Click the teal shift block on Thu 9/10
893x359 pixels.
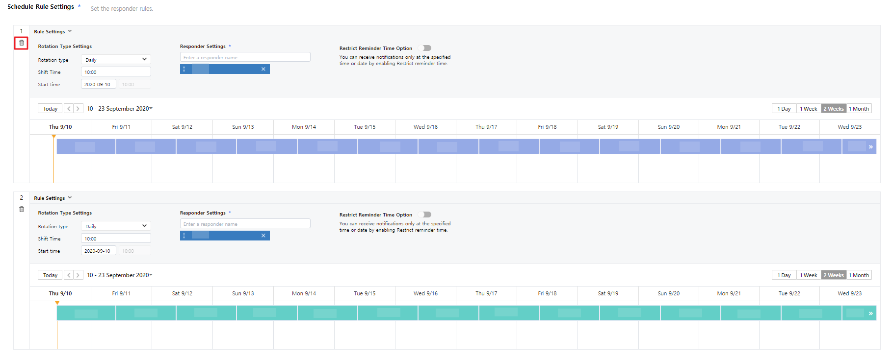(86, 313)
